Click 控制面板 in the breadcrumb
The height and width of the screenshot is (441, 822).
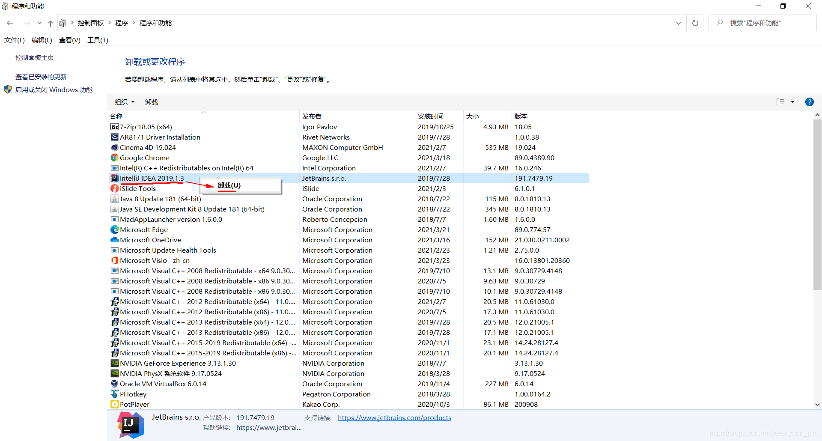coord(91,23)
